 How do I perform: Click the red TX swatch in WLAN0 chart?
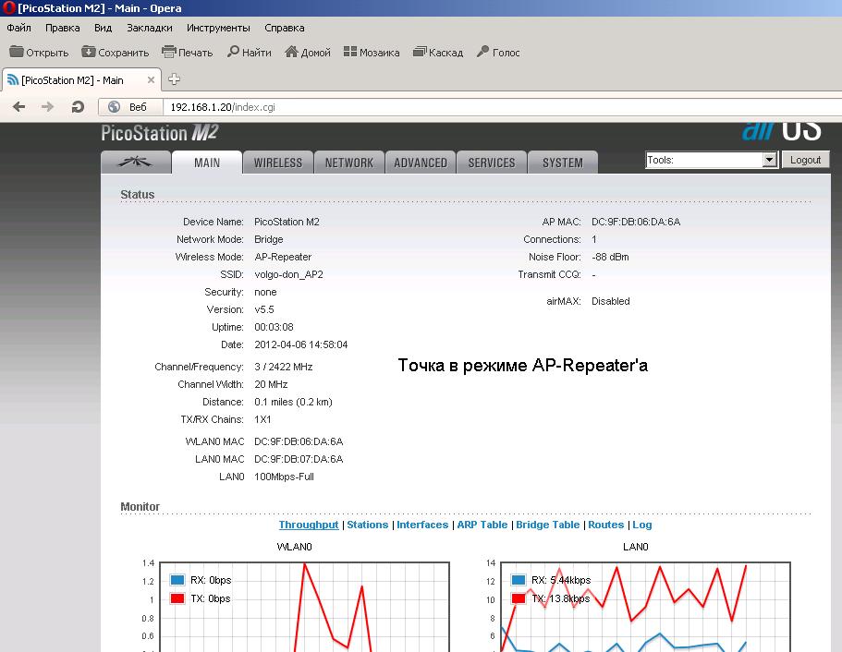(x=177, y=598)
